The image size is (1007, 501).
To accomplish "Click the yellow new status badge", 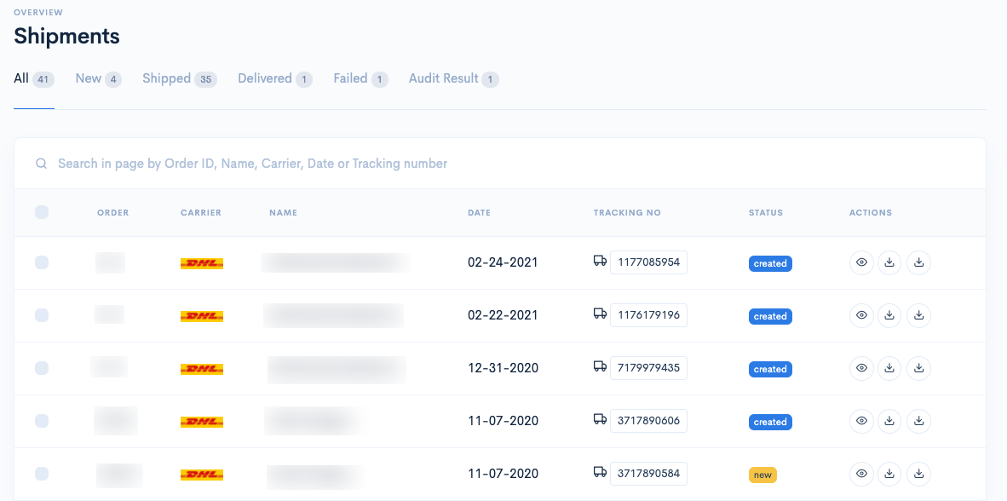I will tap(763, 475).
